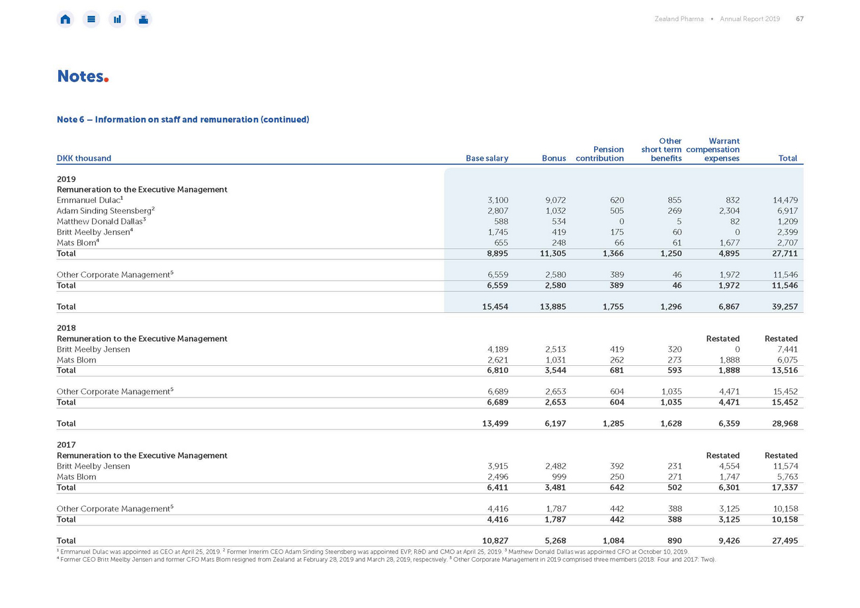
Task: Select 2018 grand total 28,968
Action: pyautogui.click(x=785, y=423)
